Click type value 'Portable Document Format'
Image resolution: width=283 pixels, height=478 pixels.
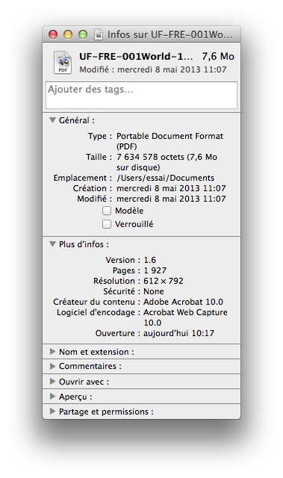(170, 136)
